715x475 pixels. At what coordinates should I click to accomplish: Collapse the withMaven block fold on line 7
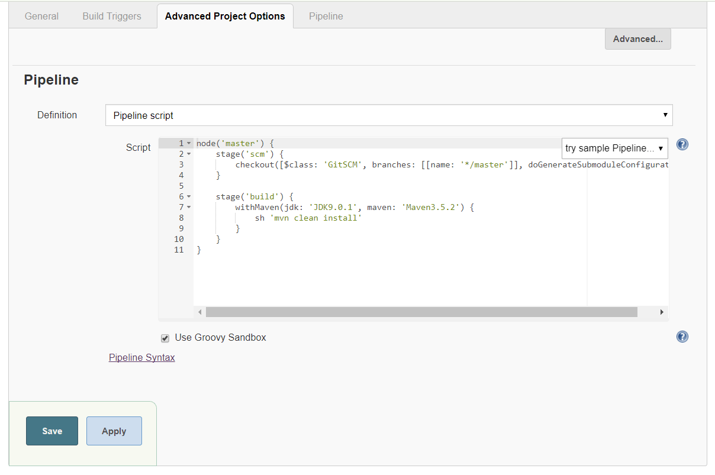(x=189, y=206)
